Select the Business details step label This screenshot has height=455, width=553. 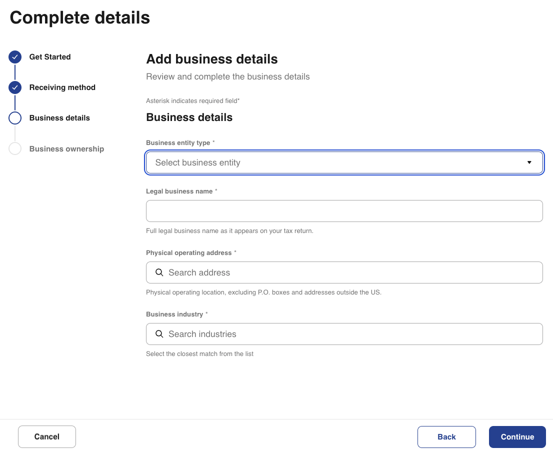click(x=59, y=118)
